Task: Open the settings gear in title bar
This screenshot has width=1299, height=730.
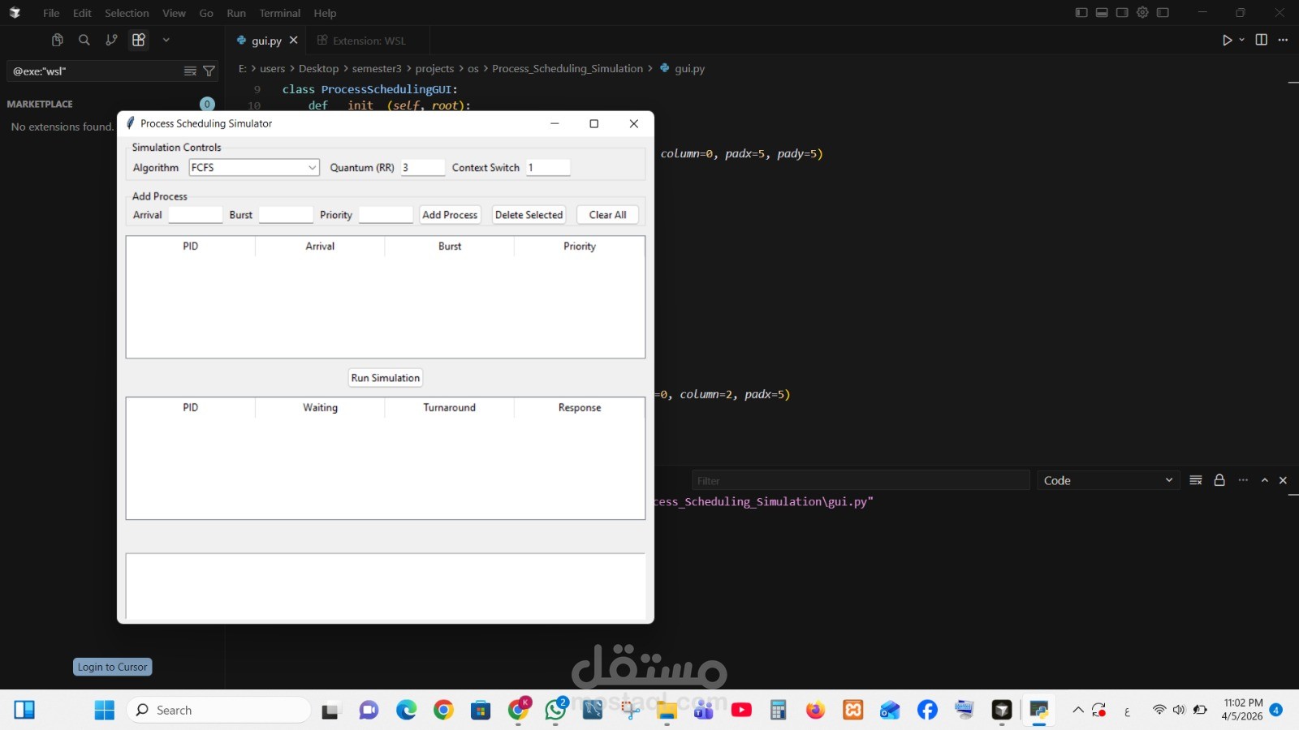Action: [x=1142, y=13]
